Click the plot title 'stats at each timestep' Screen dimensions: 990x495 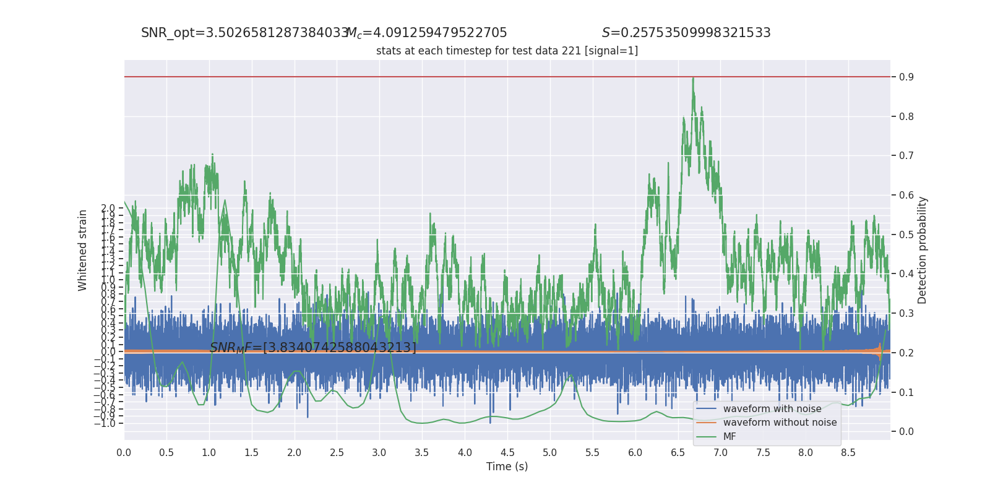[x=507, y=51]
